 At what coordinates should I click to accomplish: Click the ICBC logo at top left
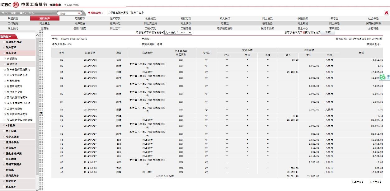point(9,4)
